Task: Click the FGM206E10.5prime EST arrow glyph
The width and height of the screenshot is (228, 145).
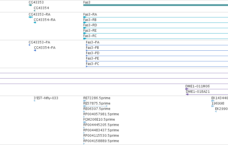Action: (85, 122)
